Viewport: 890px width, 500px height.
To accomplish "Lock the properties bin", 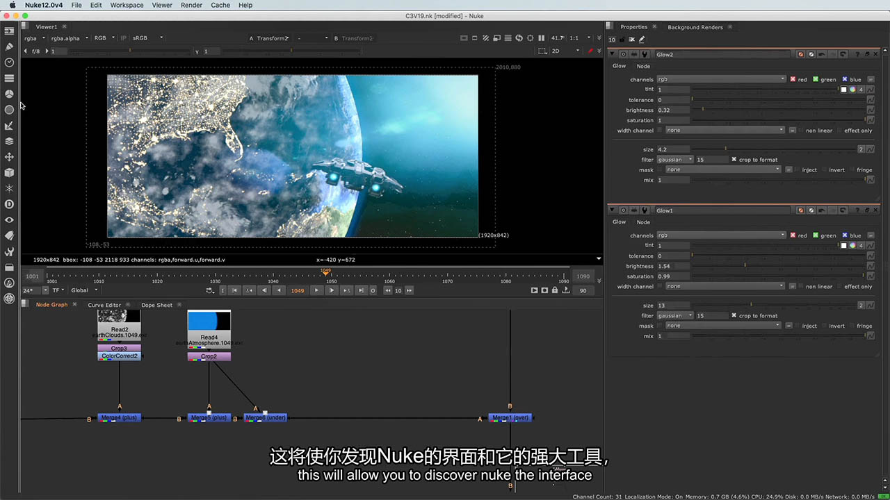I will (x=622, y=40).
